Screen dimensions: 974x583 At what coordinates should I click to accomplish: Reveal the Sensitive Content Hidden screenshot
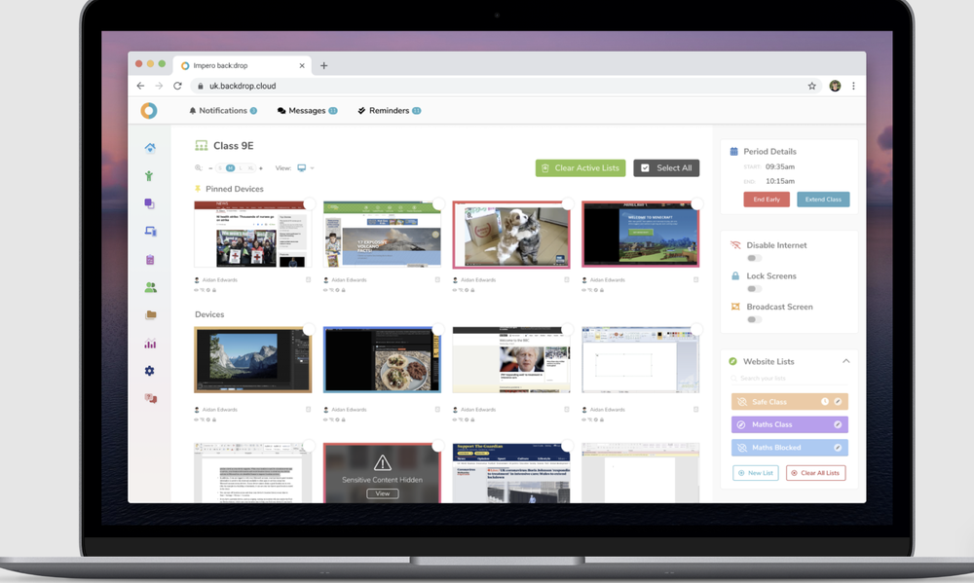pos(381,493)
